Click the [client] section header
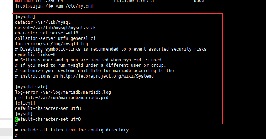This screenshot has width=266, height=139. coord(25,103)
